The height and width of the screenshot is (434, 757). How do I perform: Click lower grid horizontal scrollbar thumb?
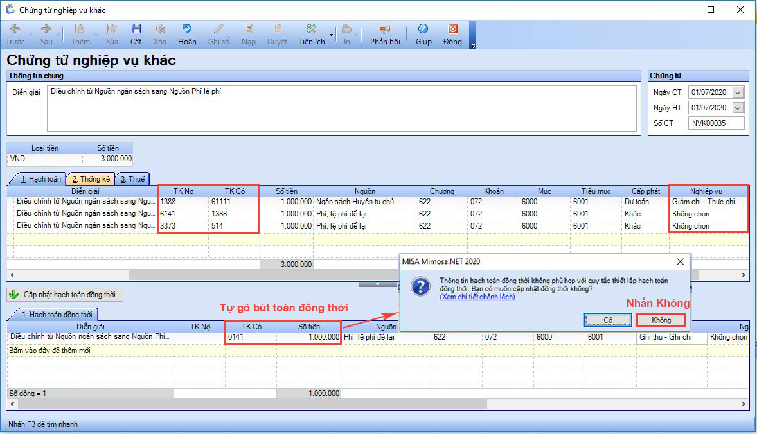(x=252, y=404)
